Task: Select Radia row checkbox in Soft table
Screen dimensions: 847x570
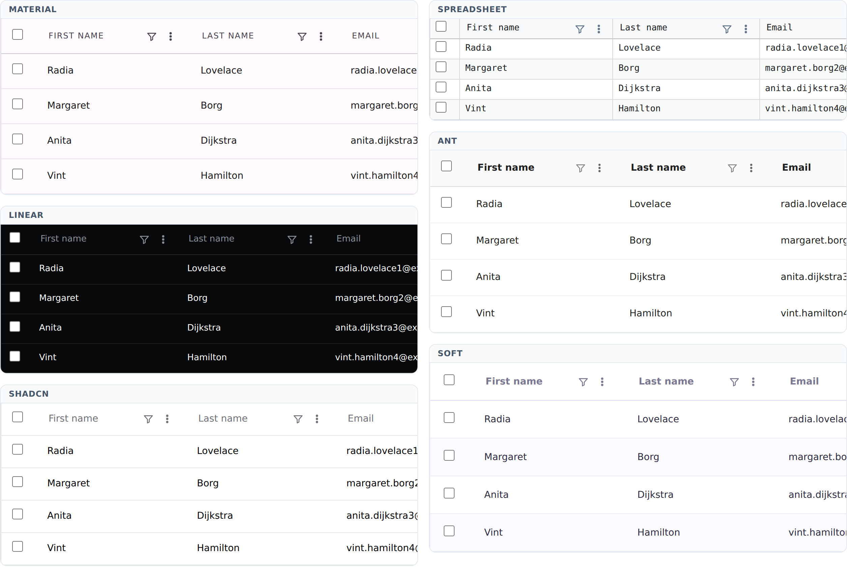Action: 449,418
